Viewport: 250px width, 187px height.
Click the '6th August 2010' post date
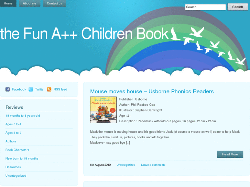(100, 165)
